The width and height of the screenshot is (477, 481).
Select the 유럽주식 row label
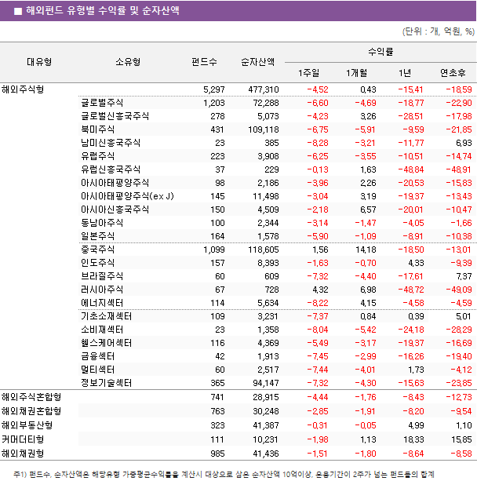click(x=97, y=156)
